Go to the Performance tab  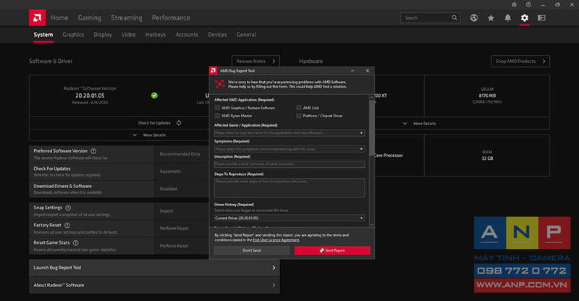tap(171, 18)
